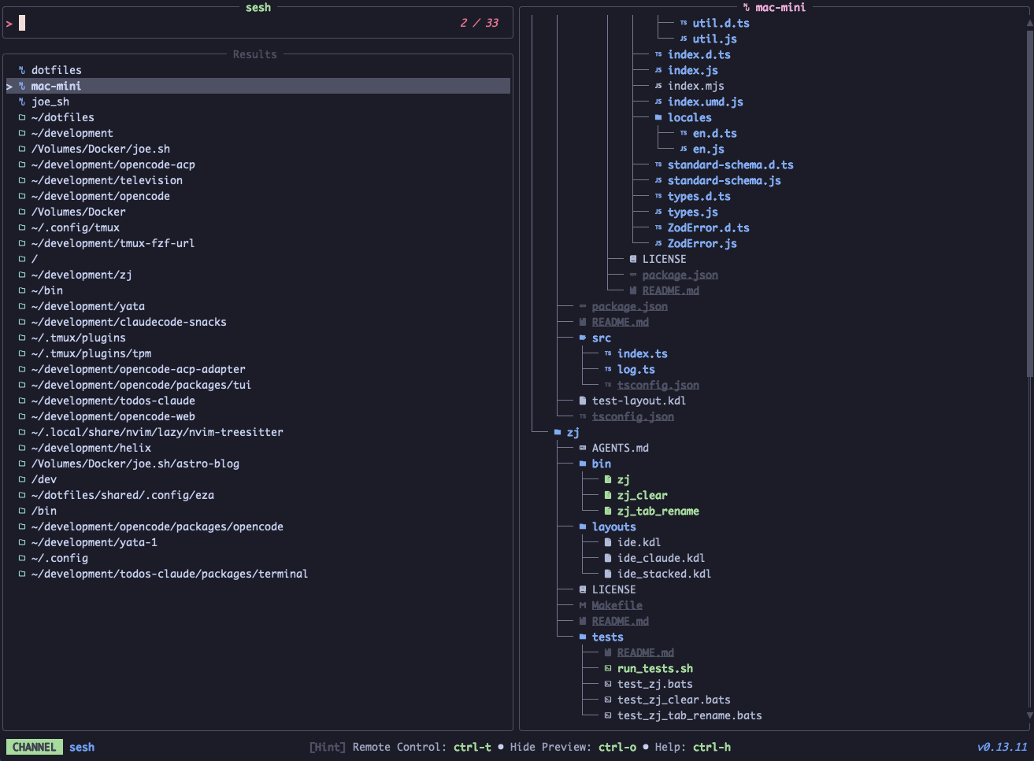Viewport: 1034px width, 761px height.
Task: Click the tmux session icon beside dotfiles
Action: pos(22,70)
